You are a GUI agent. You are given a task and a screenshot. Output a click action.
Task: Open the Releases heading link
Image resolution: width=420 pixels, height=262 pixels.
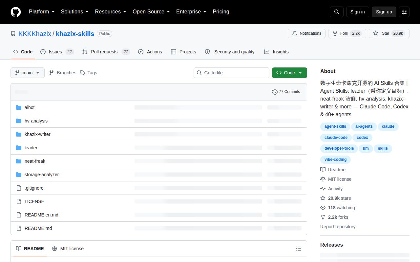click(331, 245)
